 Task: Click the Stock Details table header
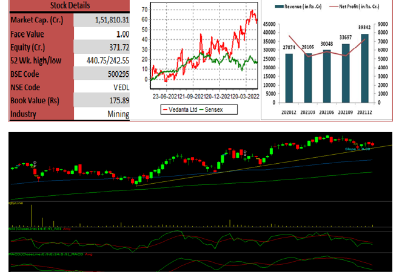(x=69, y=5)
